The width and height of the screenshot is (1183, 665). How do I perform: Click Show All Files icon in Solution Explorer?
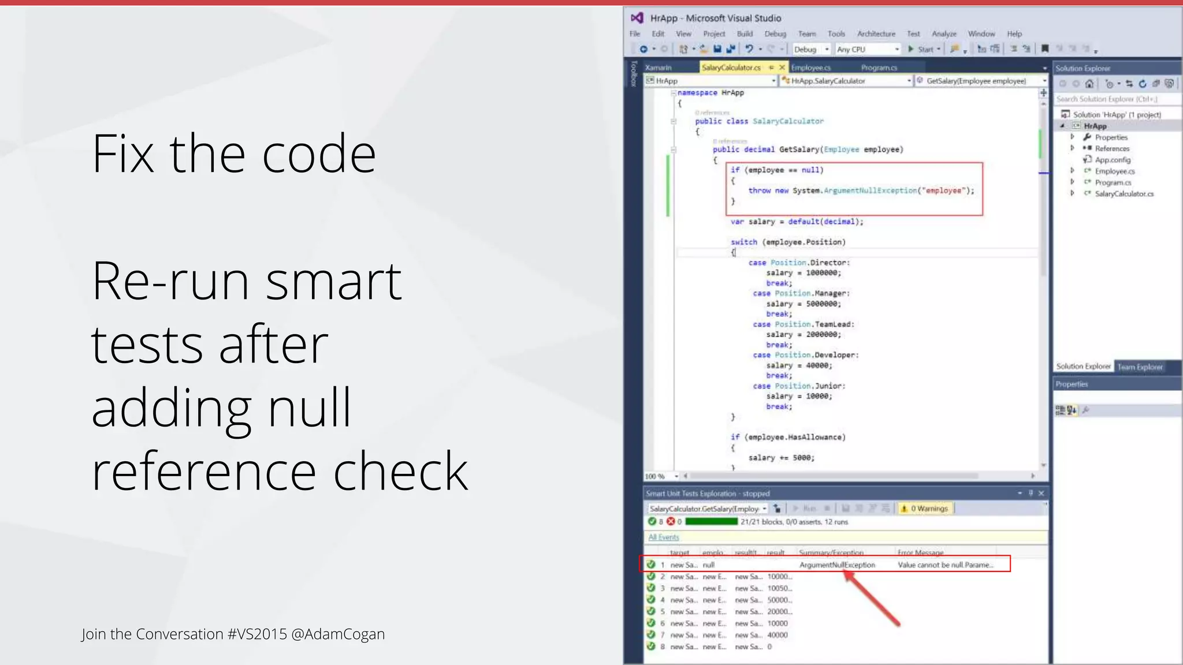1170,84
